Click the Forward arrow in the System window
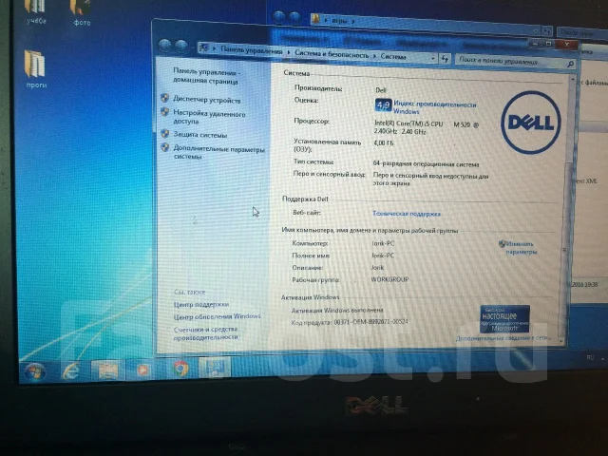608x456 pixels. pos(181,47)
